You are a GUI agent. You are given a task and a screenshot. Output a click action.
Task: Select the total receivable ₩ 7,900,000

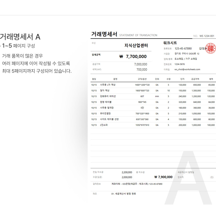163,177
